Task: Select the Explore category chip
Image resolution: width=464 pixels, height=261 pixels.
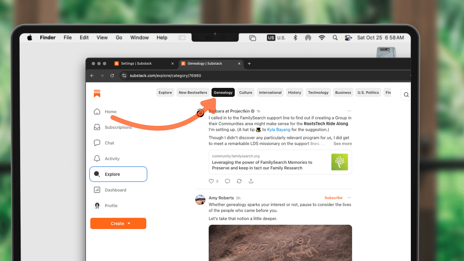Action: click(165, 92)
